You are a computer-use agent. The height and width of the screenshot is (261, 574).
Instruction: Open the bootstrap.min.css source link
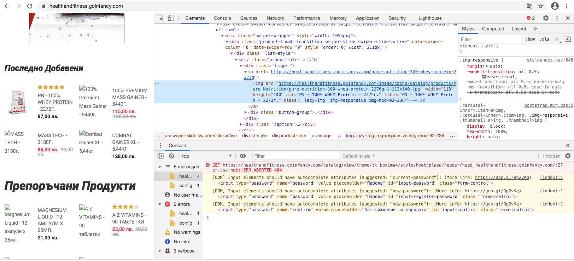tap(549, 105)
